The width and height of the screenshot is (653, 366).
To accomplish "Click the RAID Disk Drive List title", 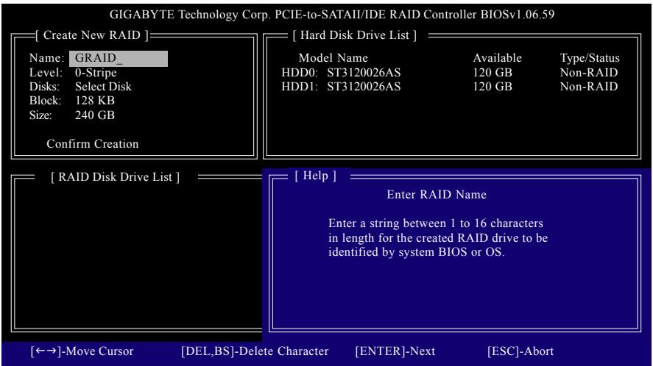I will (x=116, y=177).
